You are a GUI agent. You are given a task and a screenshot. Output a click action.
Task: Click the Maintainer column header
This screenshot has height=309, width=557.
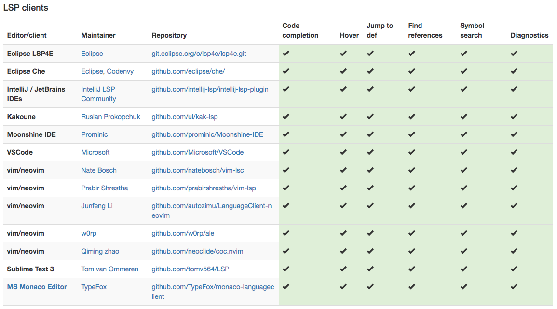(x=98, y=35)
